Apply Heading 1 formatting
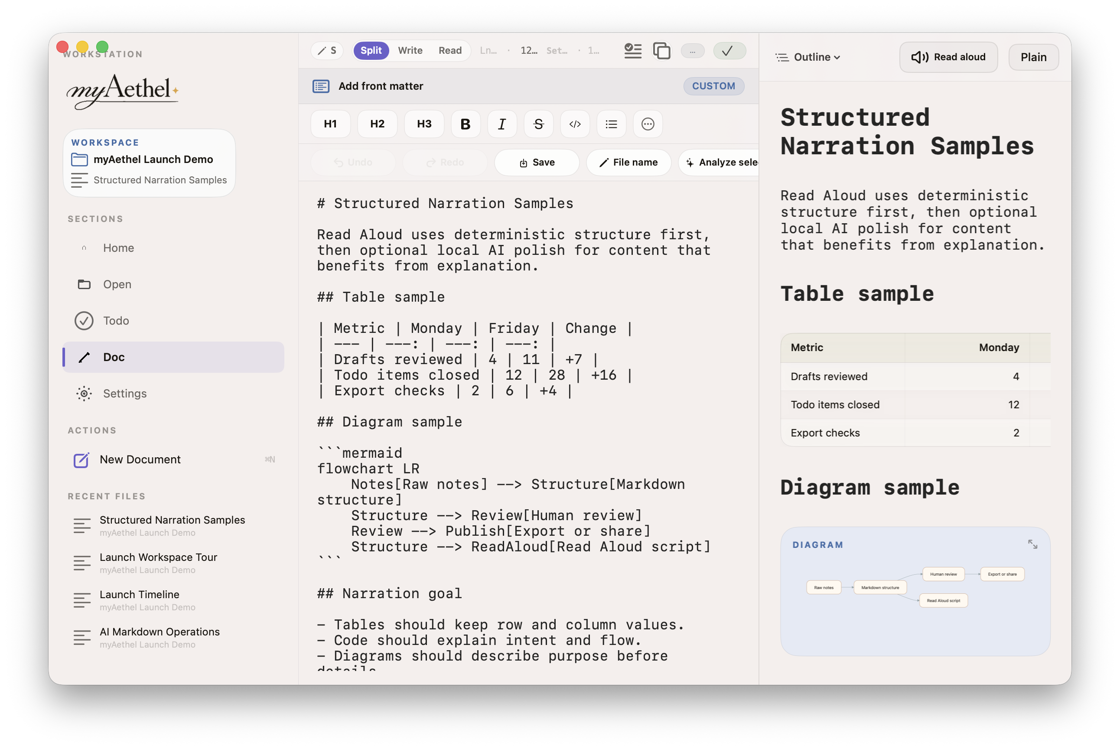 (x=330, y=124)
